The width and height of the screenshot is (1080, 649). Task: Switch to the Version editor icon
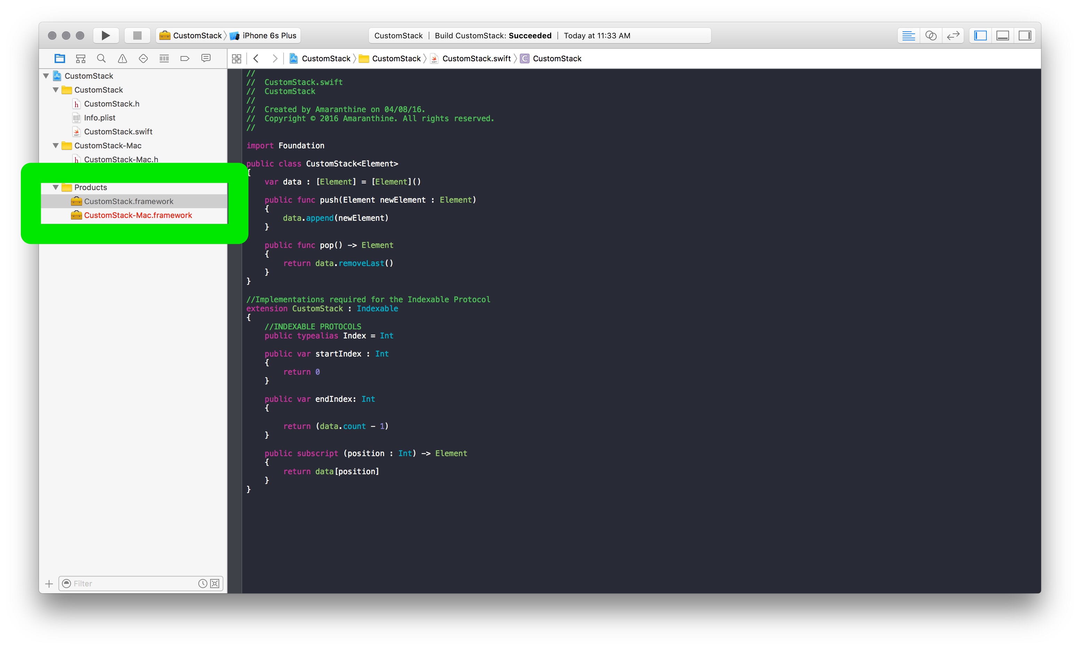(953, 36)
